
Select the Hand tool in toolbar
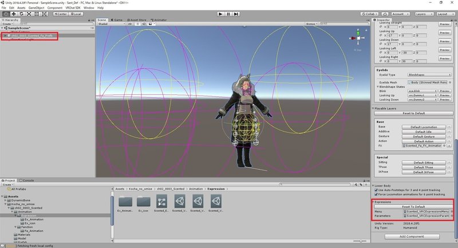pos(6,14)
